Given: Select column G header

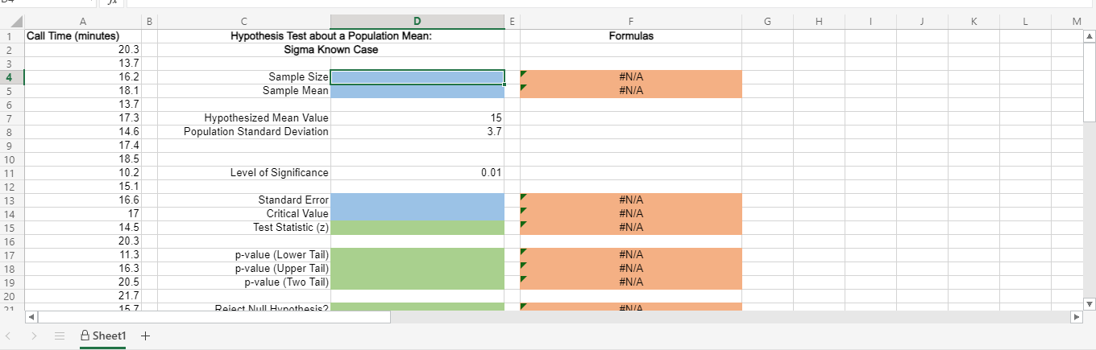Looking at the screenshot, I should tap(767, 22).
